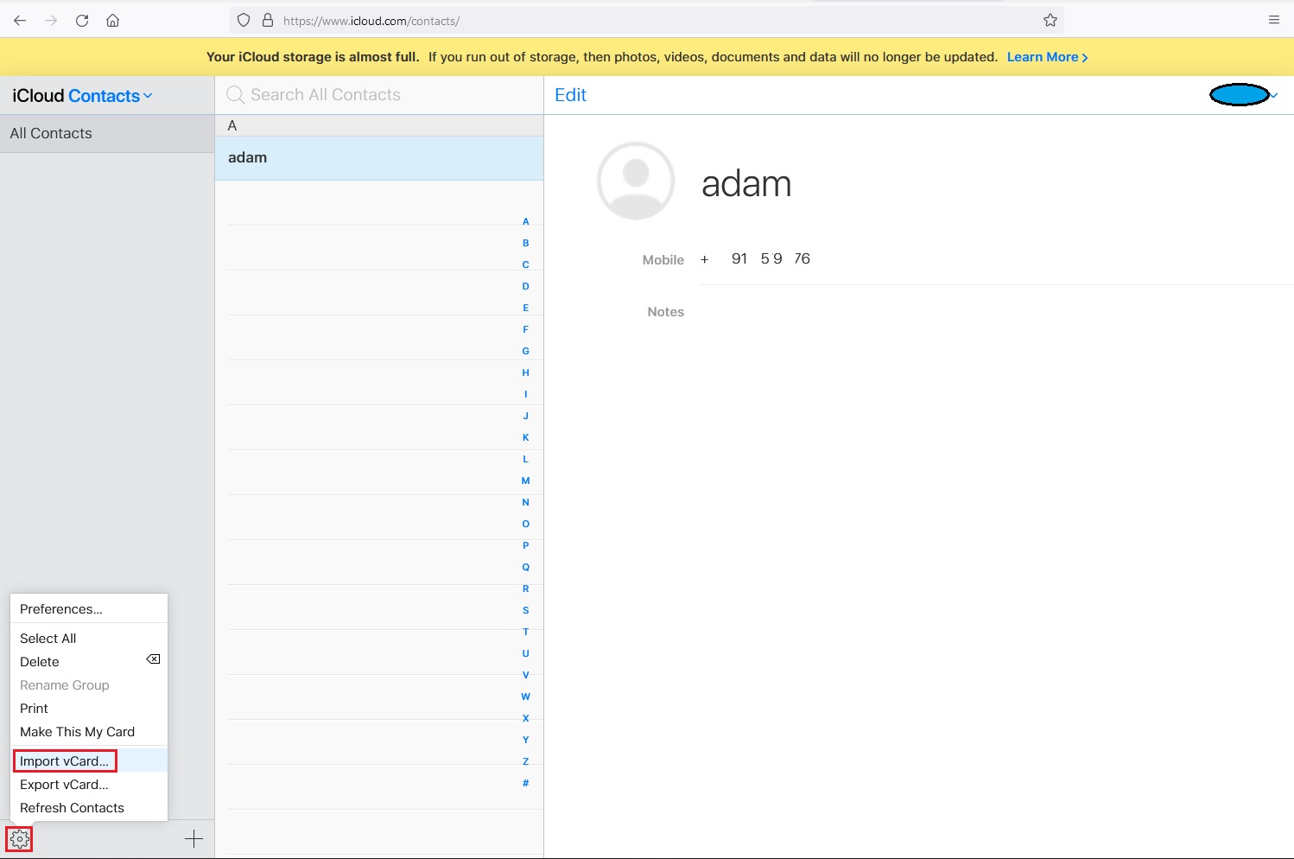Open the browser hamburger menu

(x=1274, y=20)
